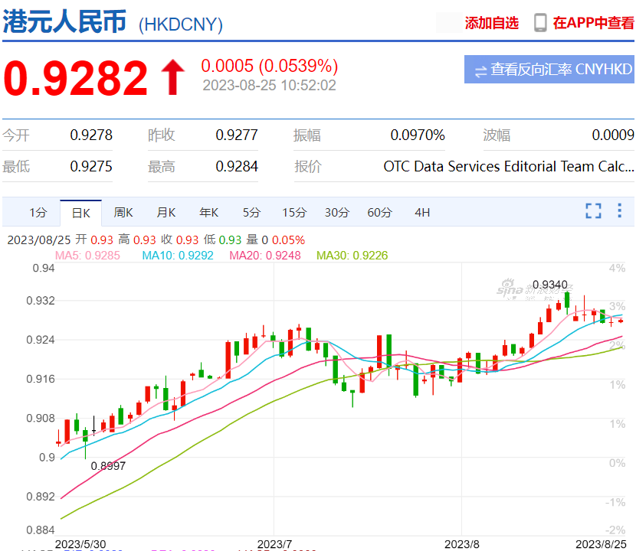Viewport: 636px width, 551px height.
Task: Switch to the 60分 chart tab
Action: (x=379, y=212)
